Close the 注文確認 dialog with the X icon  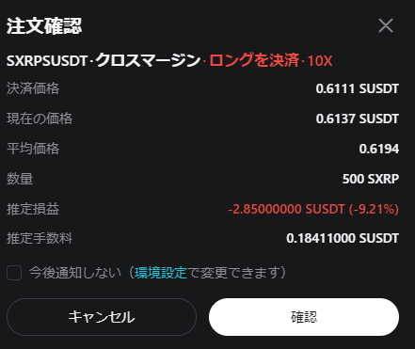386,25
